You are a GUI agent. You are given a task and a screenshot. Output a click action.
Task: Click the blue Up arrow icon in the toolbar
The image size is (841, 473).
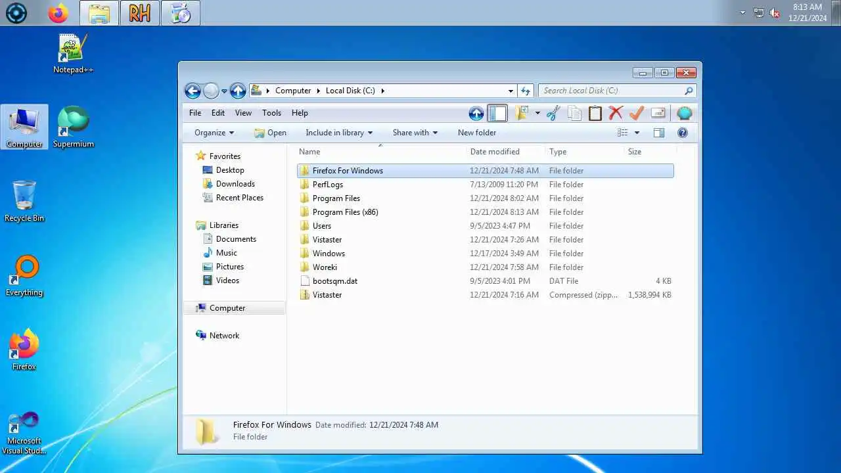tap(476, 113)
